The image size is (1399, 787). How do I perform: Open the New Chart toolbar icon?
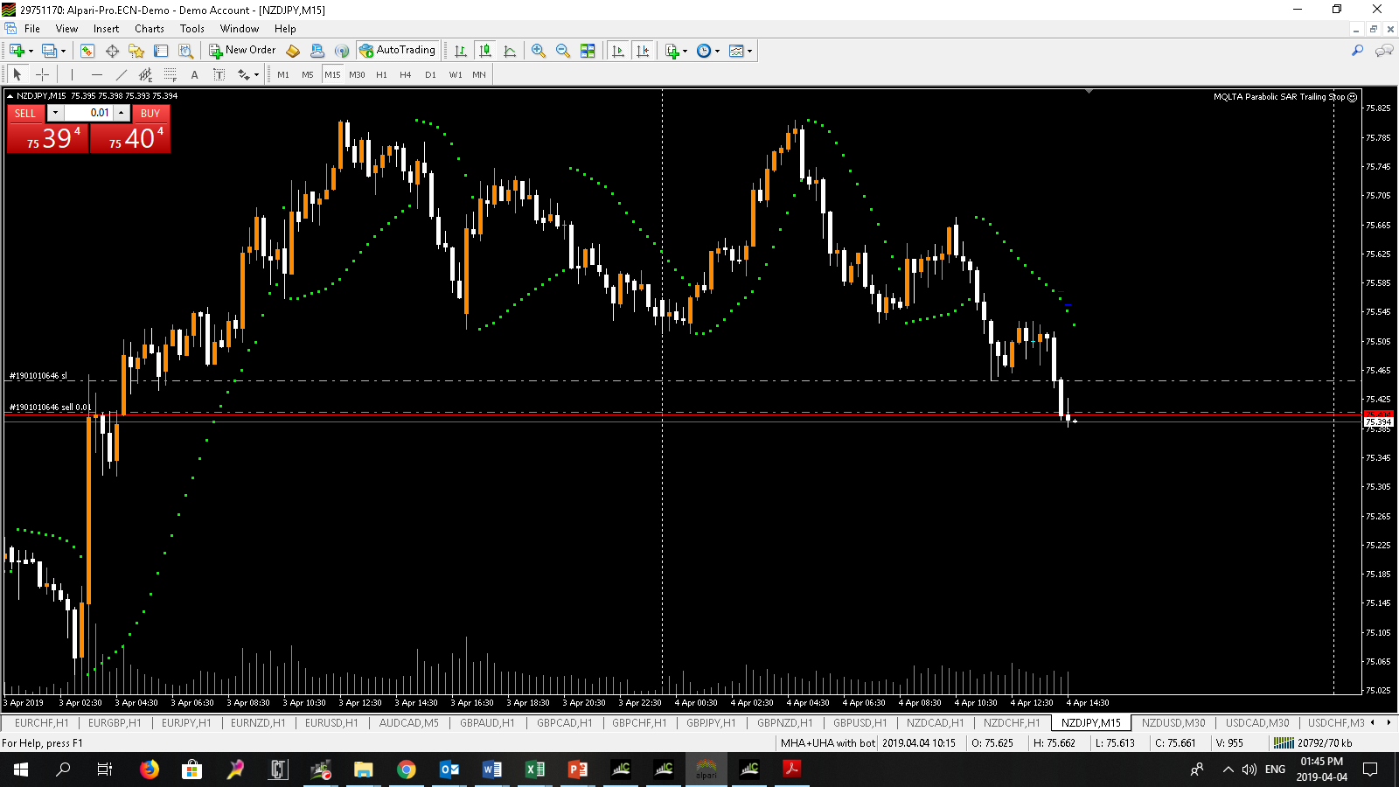[x=17, y=51]
